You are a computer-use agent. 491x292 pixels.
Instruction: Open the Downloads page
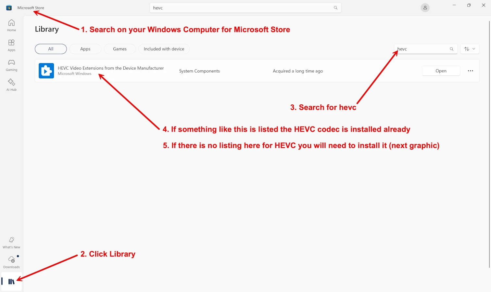[x=11, y=262]
